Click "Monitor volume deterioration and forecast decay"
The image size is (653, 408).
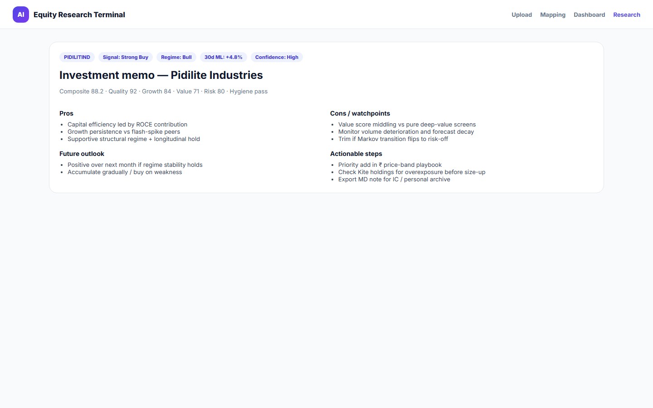tap(406, 131)
